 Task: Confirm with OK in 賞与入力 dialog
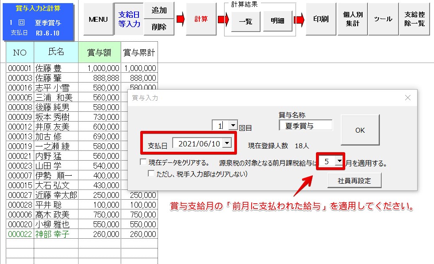360,130
